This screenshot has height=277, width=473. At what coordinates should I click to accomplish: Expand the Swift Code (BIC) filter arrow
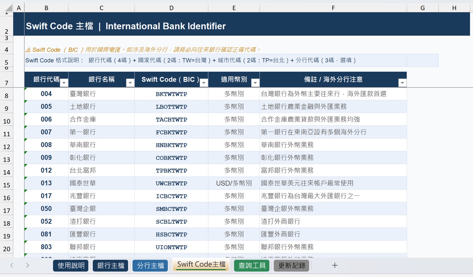tap(204, 83)
